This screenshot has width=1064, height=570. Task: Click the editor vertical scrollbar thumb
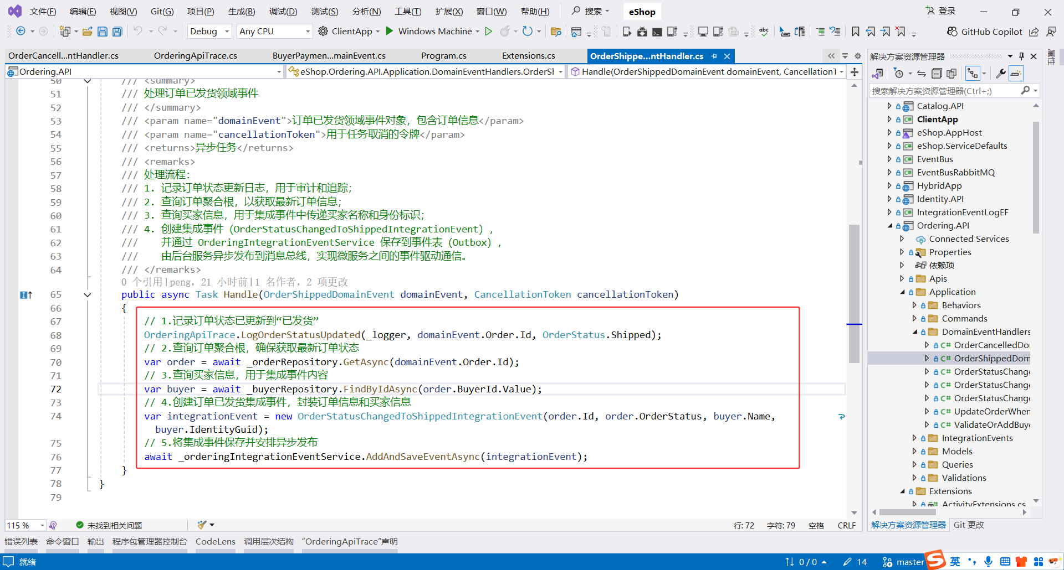pos(855,293)
